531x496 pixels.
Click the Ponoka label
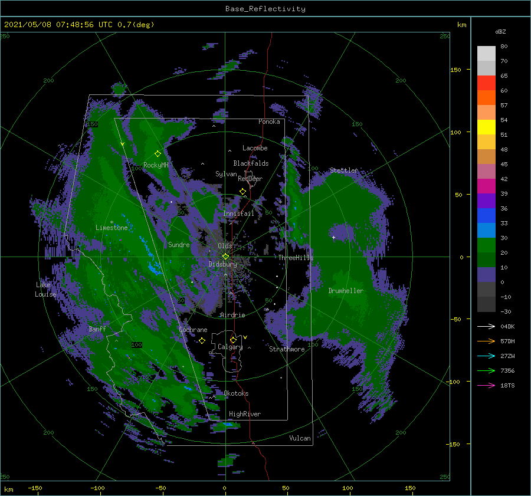[x=269, y=121]
